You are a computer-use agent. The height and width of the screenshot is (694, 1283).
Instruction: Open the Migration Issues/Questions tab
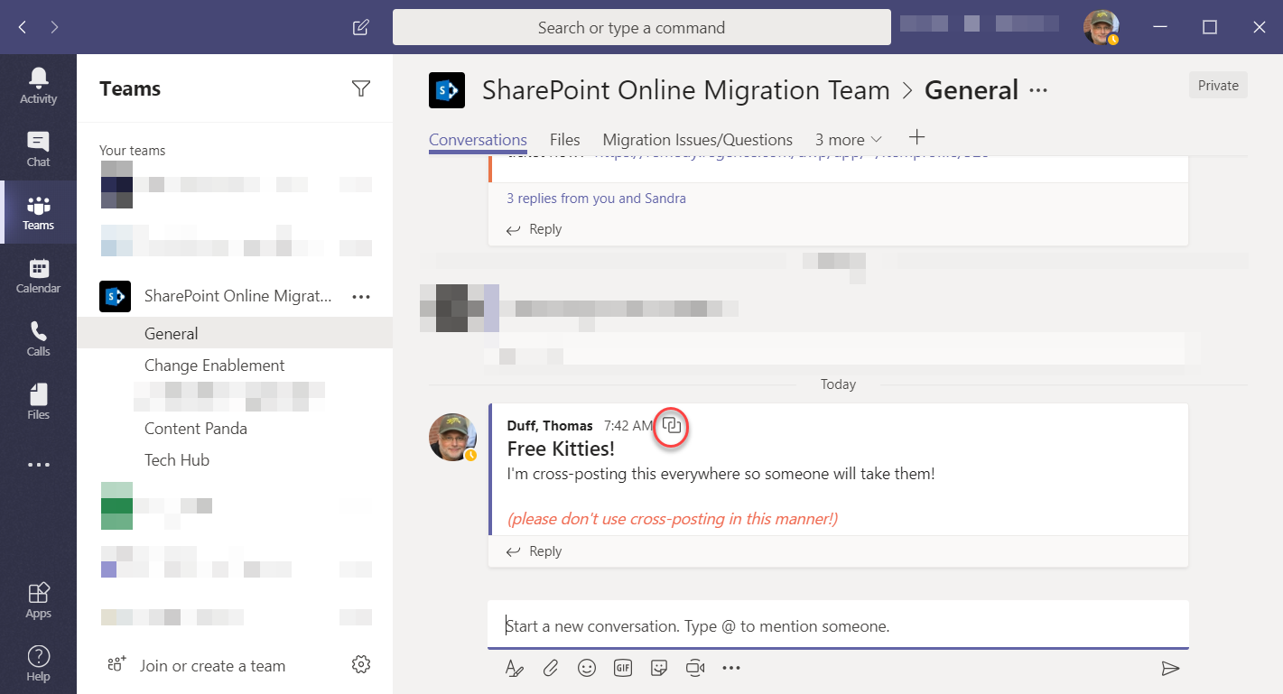pos(697,139)
